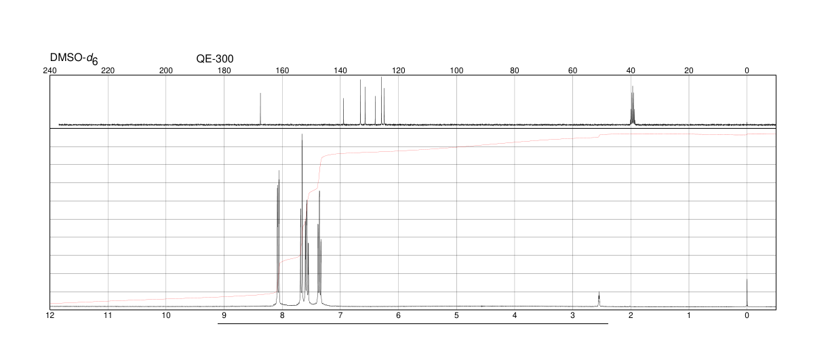Click the 3 ppm proton axis label

pyautogui.click(x=573, y=315)
